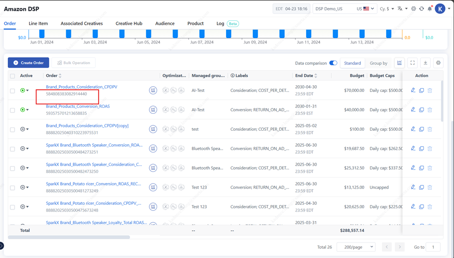Click the download icon above the table
The image size is (454, 258).
coord(425,63)
